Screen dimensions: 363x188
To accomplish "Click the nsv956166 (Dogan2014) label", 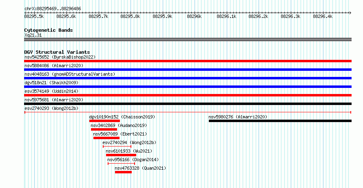I will pos(133,160).
